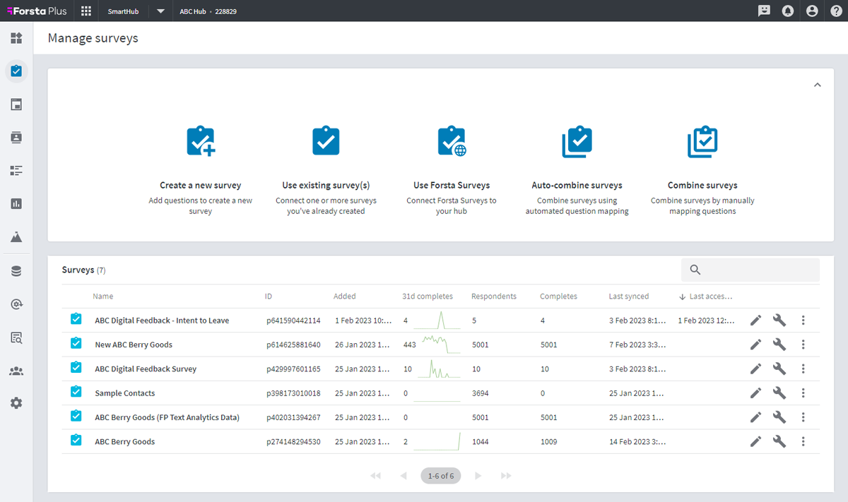Edit ABC Digital Feedback - Intent to Leave survey

[x=756, y=321]
